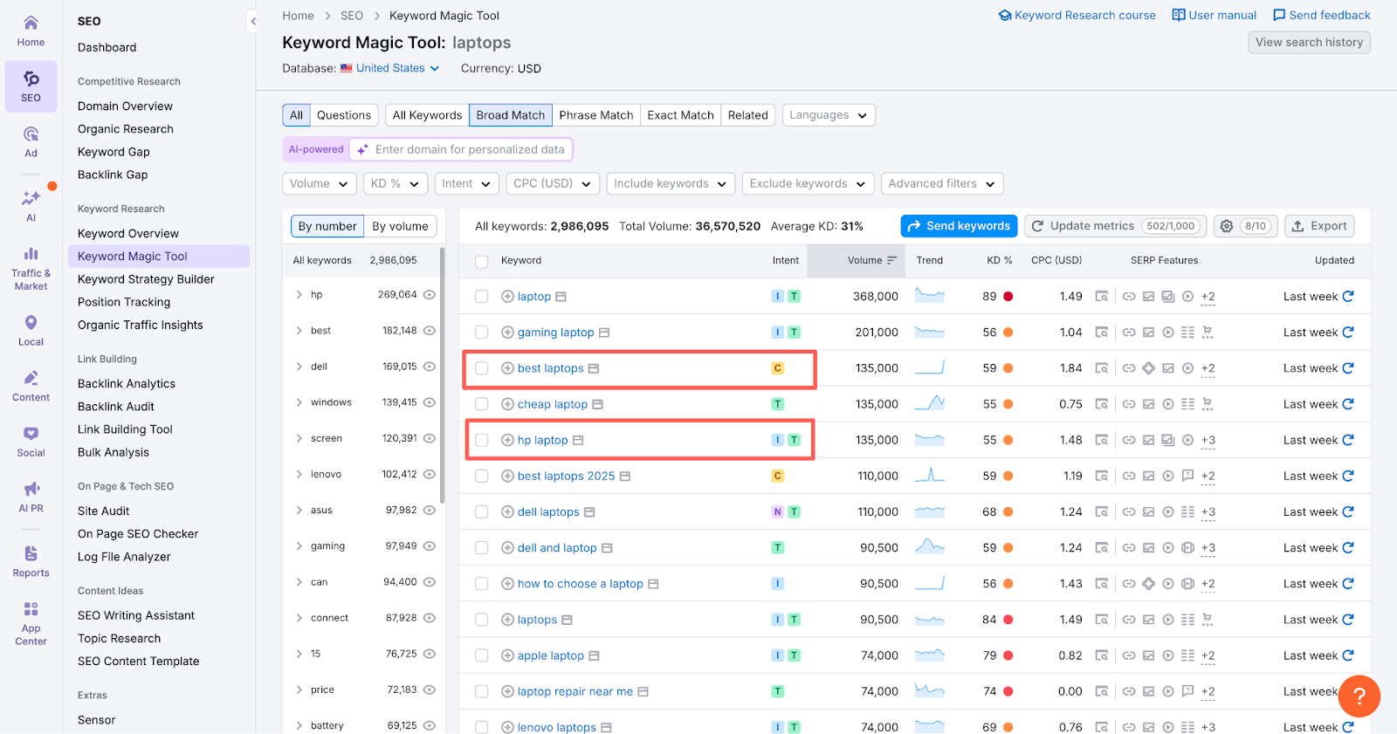The image size is (1397, 734).
Task: Click View search history button
Action: point(1309,42)
